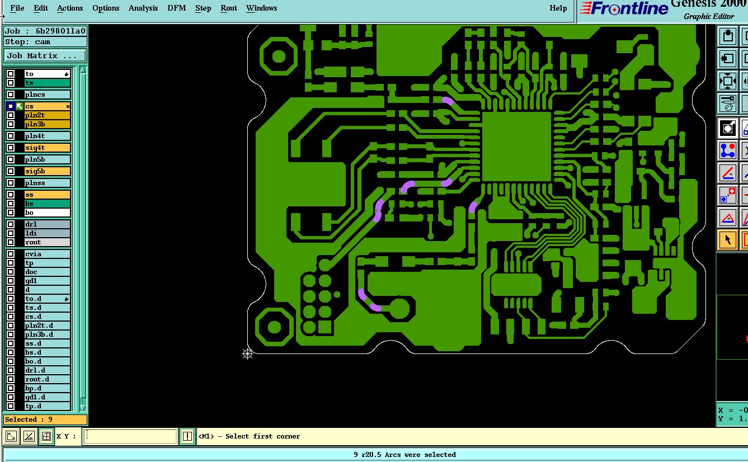Select the 'cvia' layer name
Viewport: 748px width, 462px height.
(x=48, y=254)
